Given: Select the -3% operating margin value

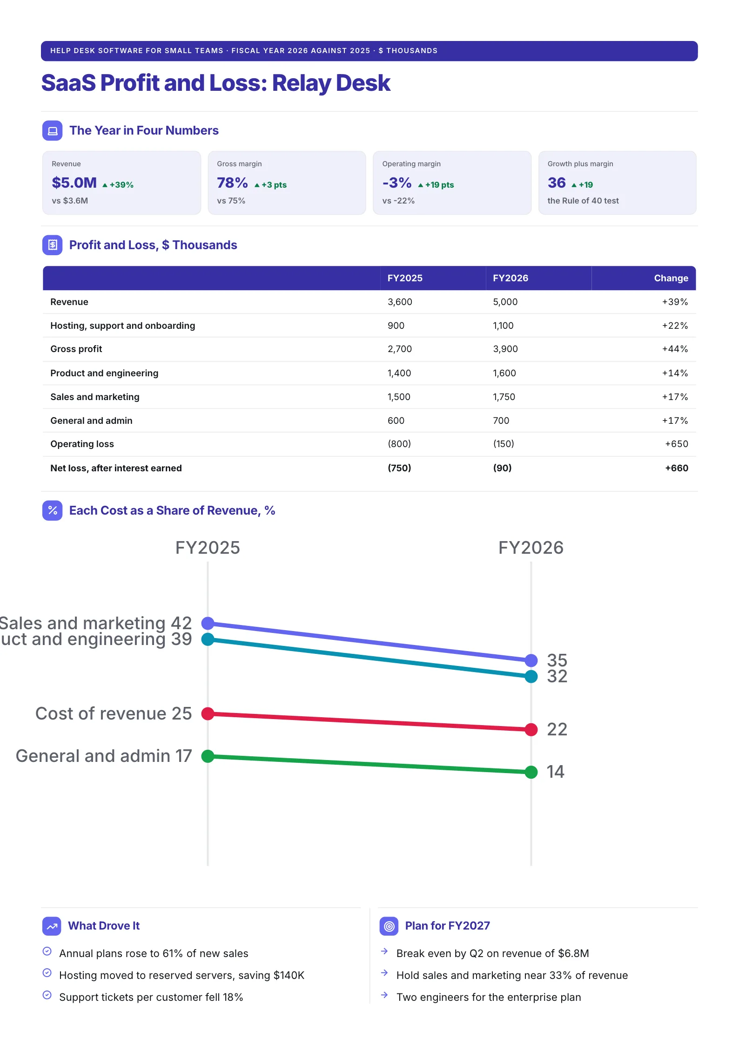Looking at the screenshot, I should coord(397,183).
